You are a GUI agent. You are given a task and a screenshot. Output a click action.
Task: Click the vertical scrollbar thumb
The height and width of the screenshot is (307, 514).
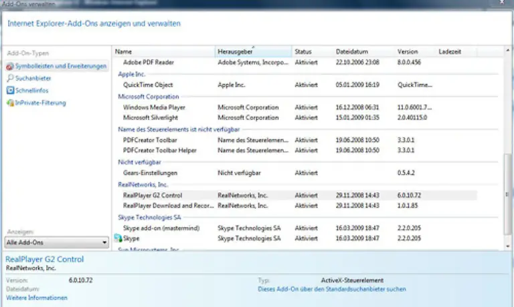(507, 194)
